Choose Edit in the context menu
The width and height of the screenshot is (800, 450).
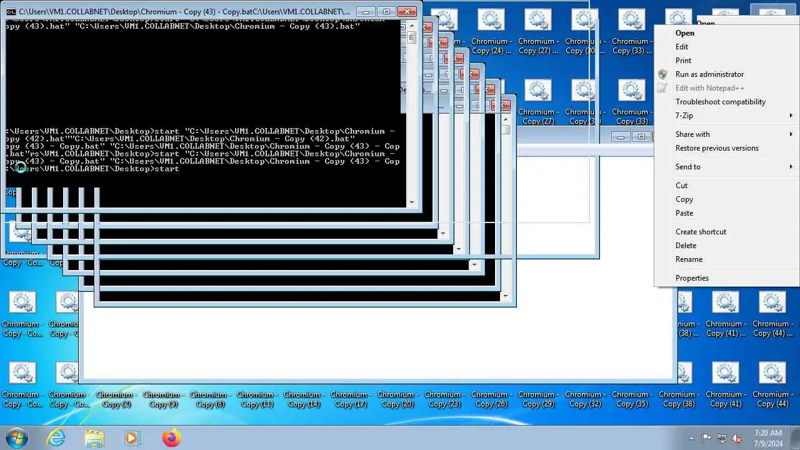point(727,47)
